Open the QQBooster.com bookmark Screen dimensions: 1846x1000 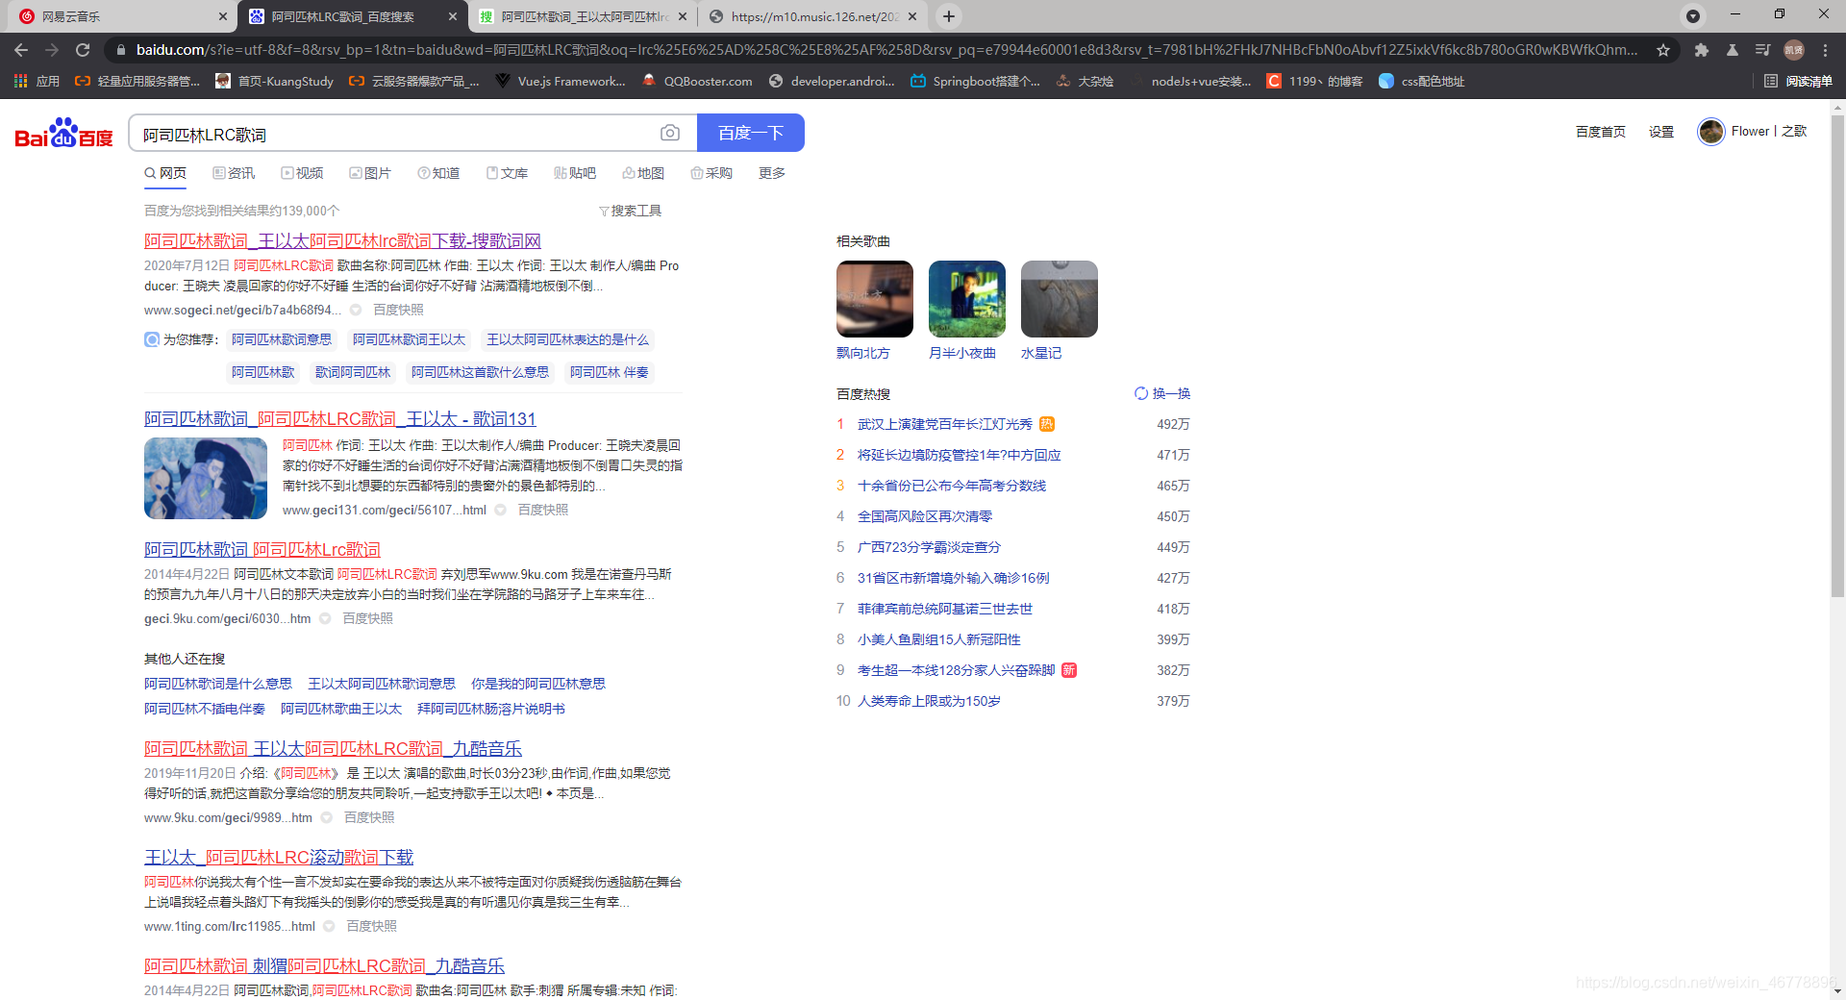698,82
